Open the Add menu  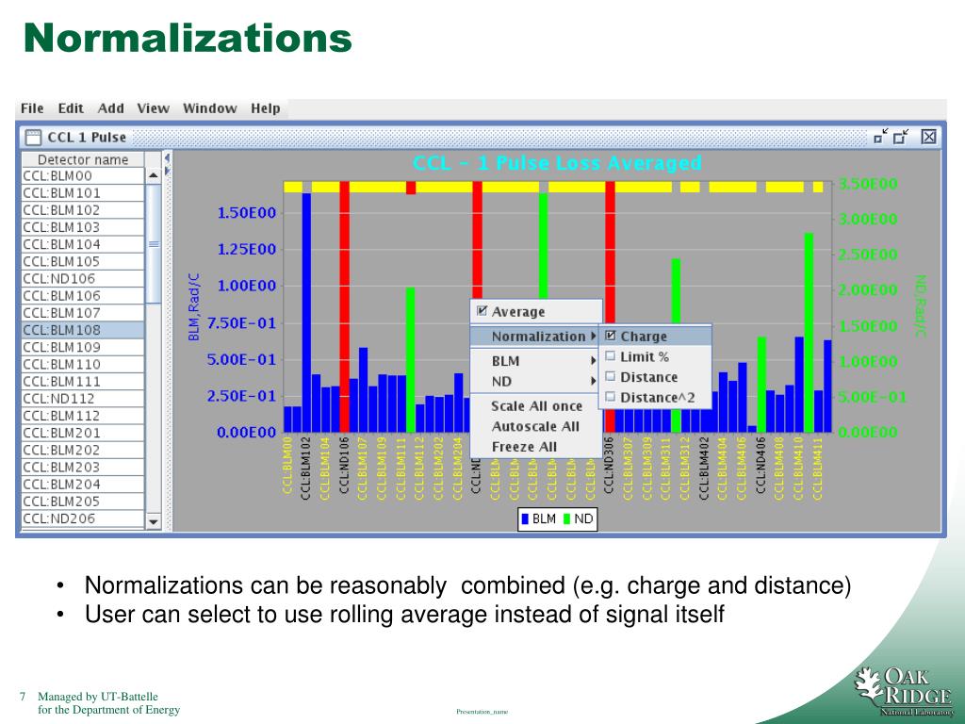tap(111, 108)
